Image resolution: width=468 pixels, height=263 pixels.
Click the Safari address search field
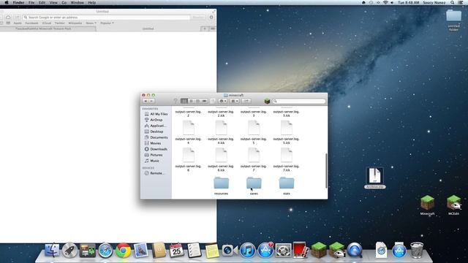107,18
